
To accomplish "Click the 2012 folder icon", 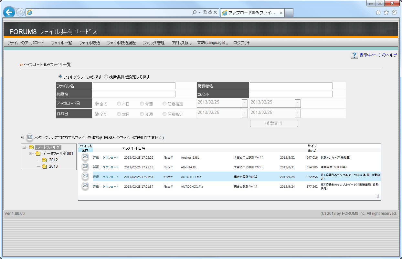I will (x=44, y=160).
